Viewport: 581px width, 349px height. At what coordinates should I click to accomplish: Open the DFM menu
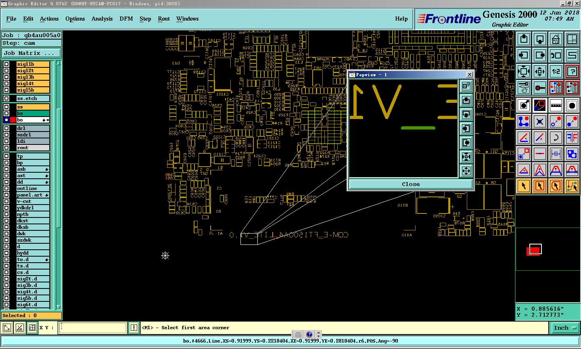point(126,19)
